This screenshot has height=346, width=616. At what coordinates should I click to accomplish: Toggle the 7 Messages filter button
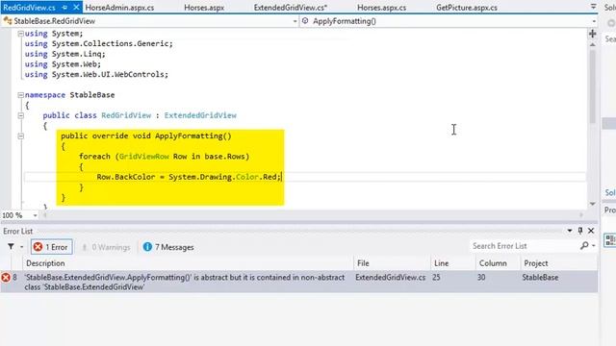pos(168,247)
